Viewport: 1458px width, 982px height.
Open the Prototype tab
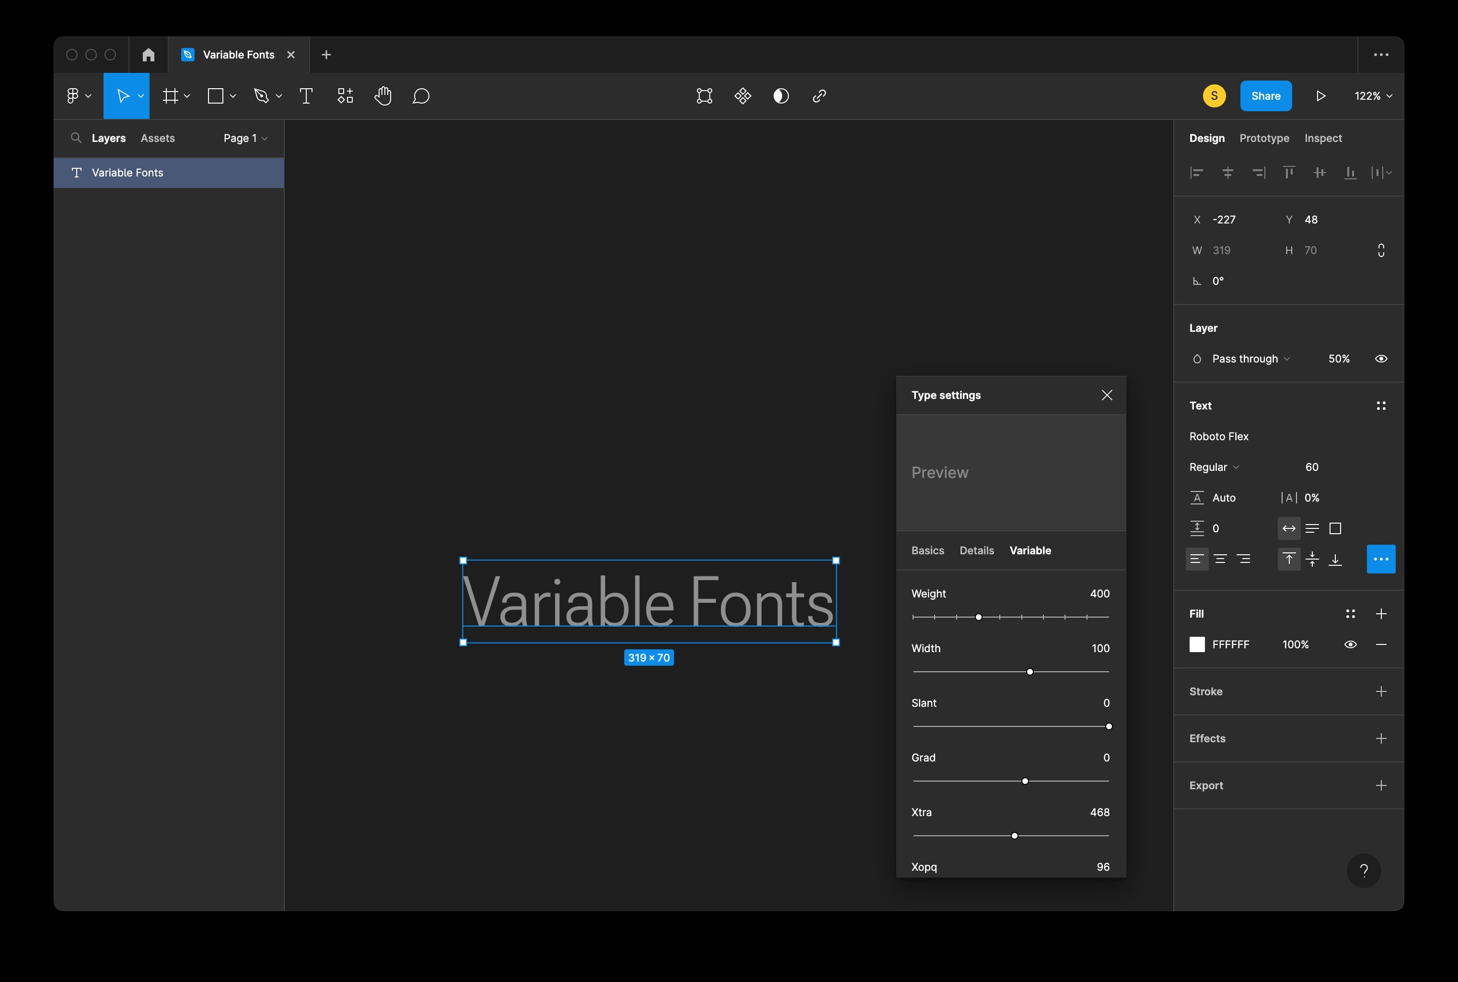(x=1264, y=138)
